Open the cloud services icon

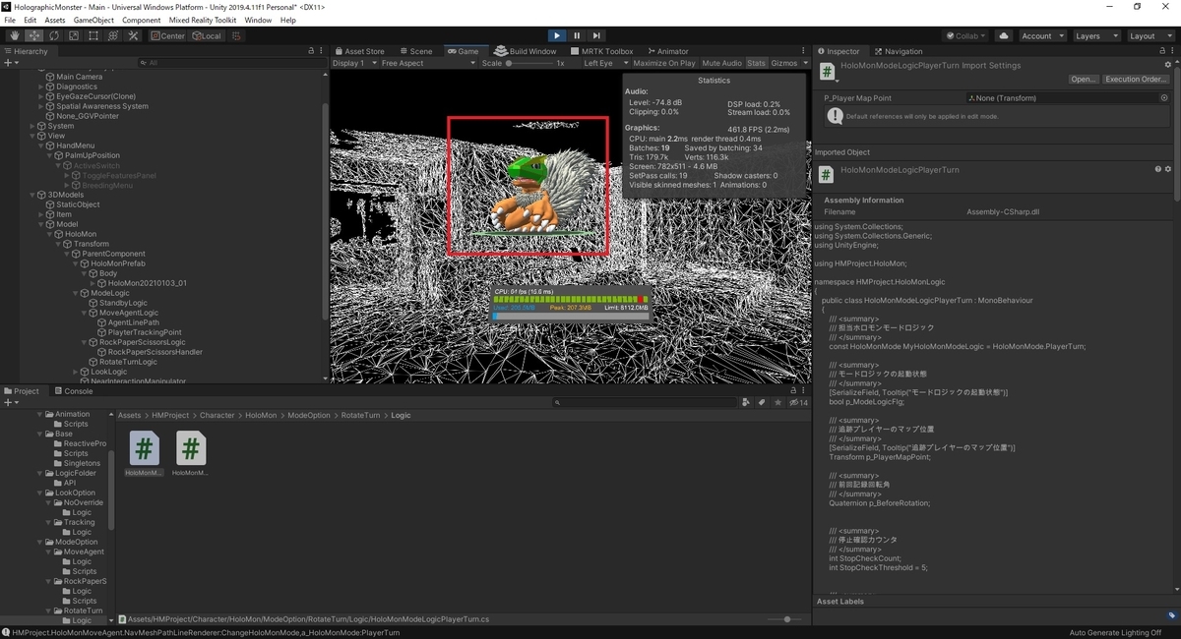click(1003, 35)
